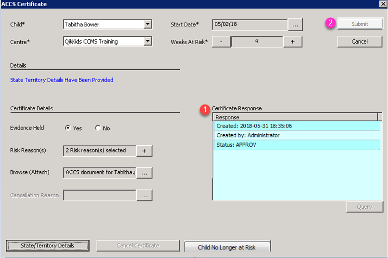The height and width of the screenshot is (258, 388).
Task: Click the Browse (Attach) file name field
Action: pyautogui.click(x=100, y=173)
